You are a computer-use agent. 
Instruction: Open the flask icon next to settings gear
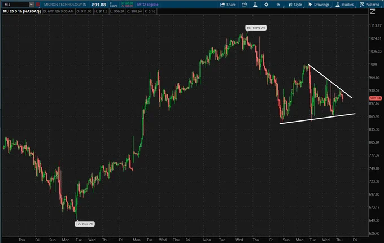tap(255, 5)
